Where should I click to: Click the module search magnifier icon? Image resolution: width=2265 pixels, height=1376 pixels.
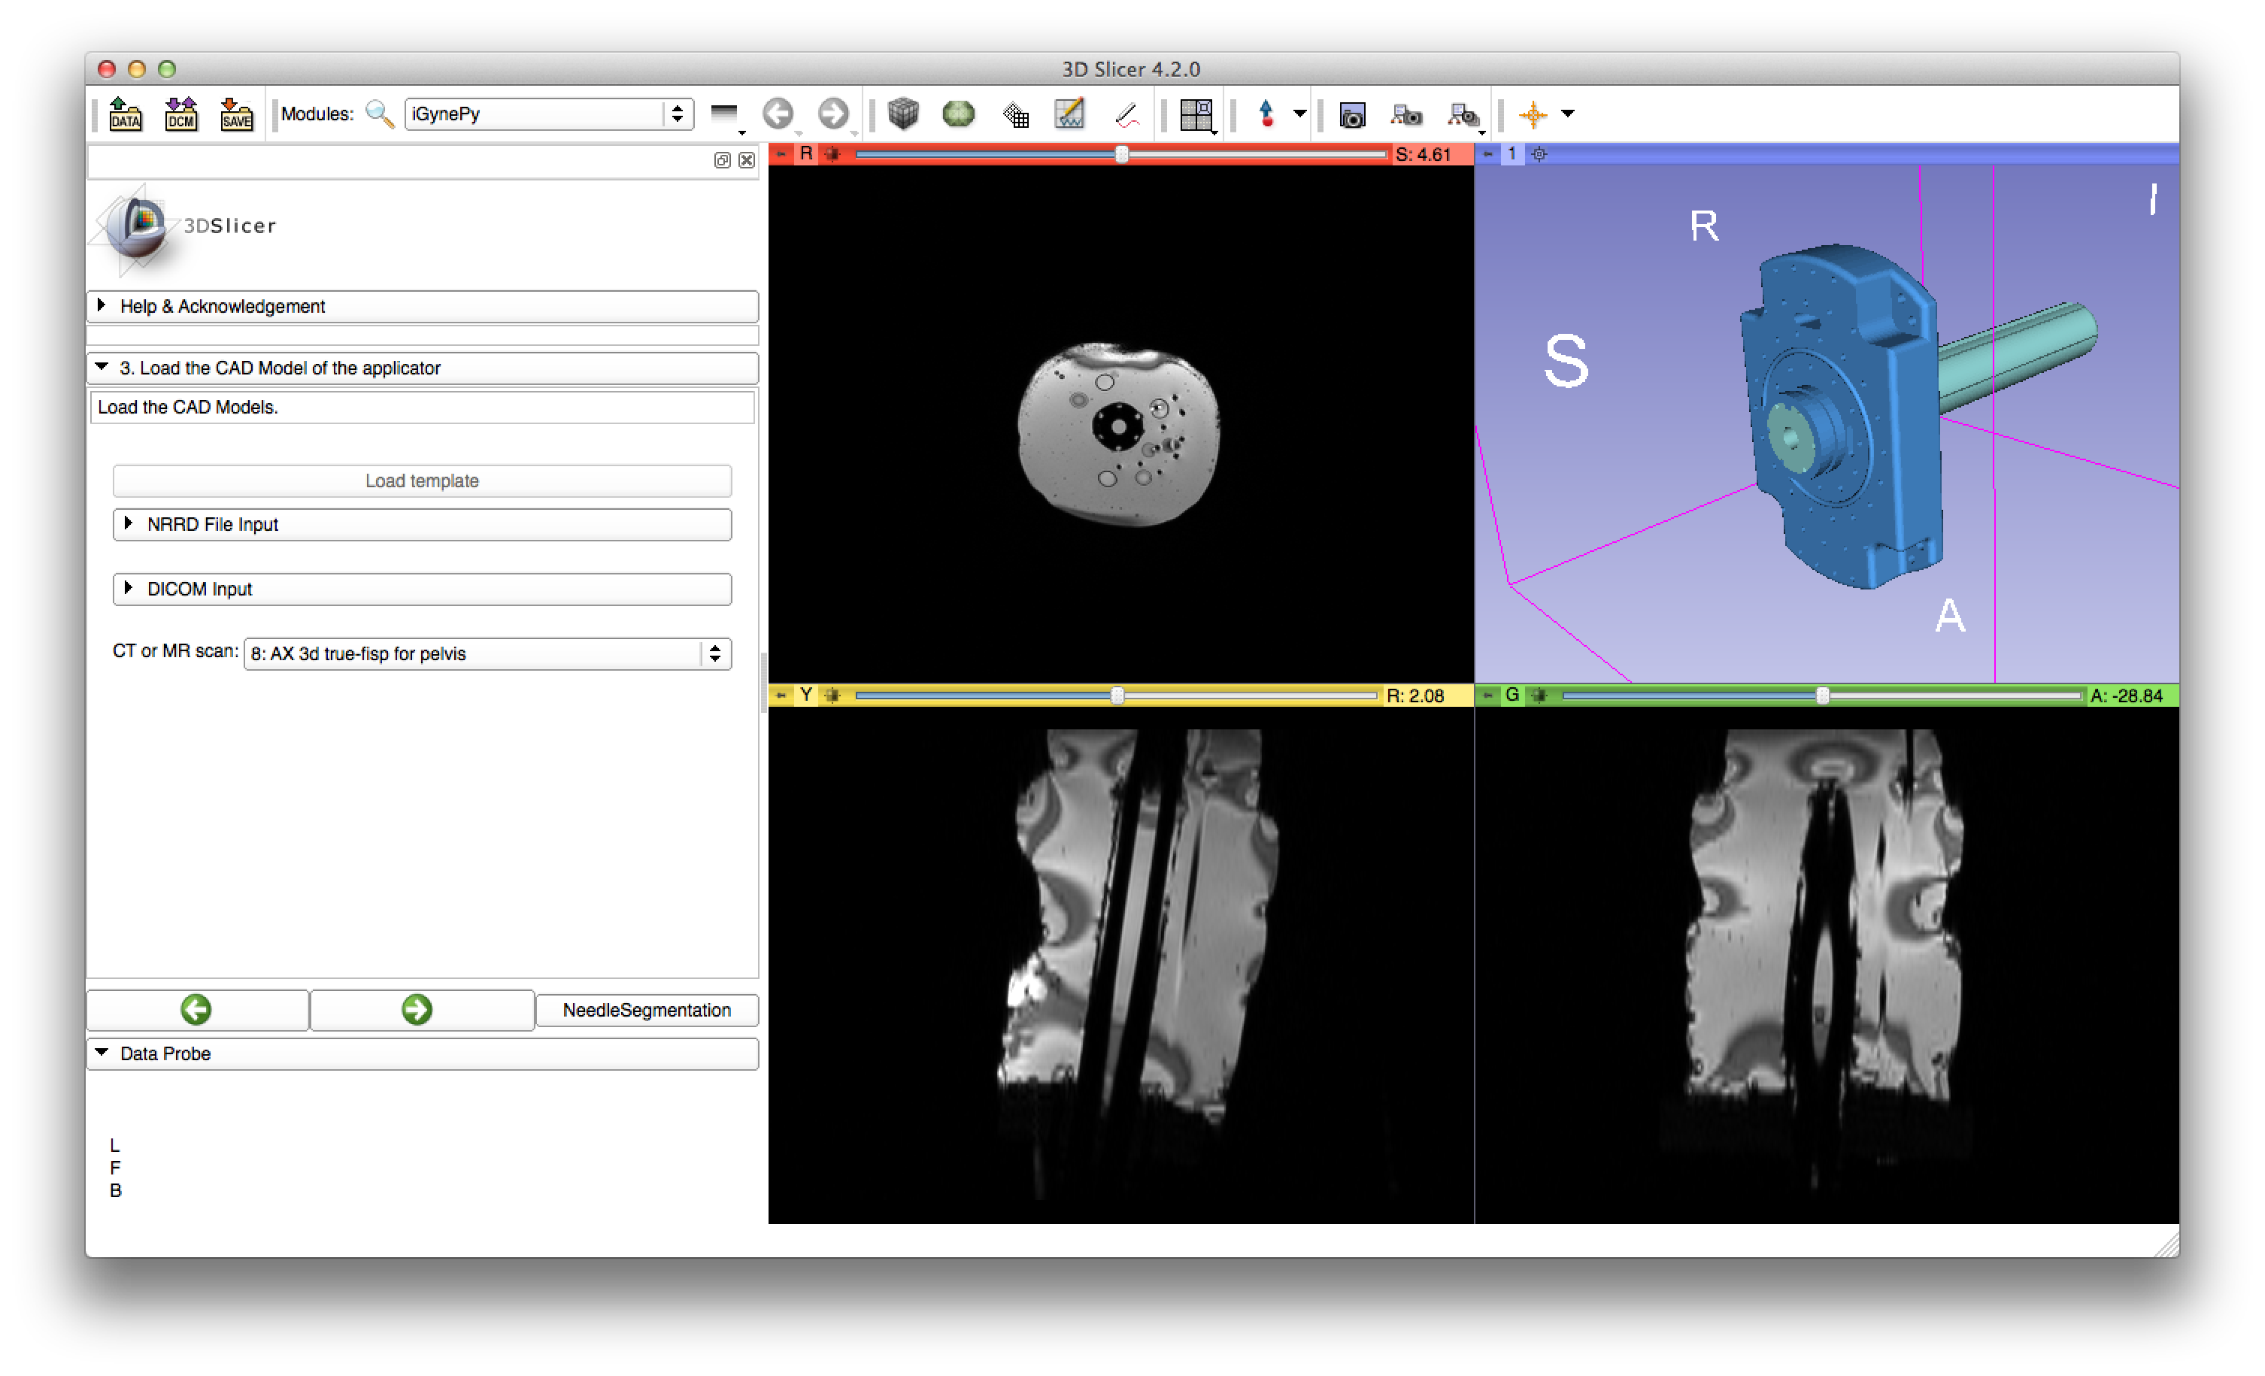tap(380, 114)
